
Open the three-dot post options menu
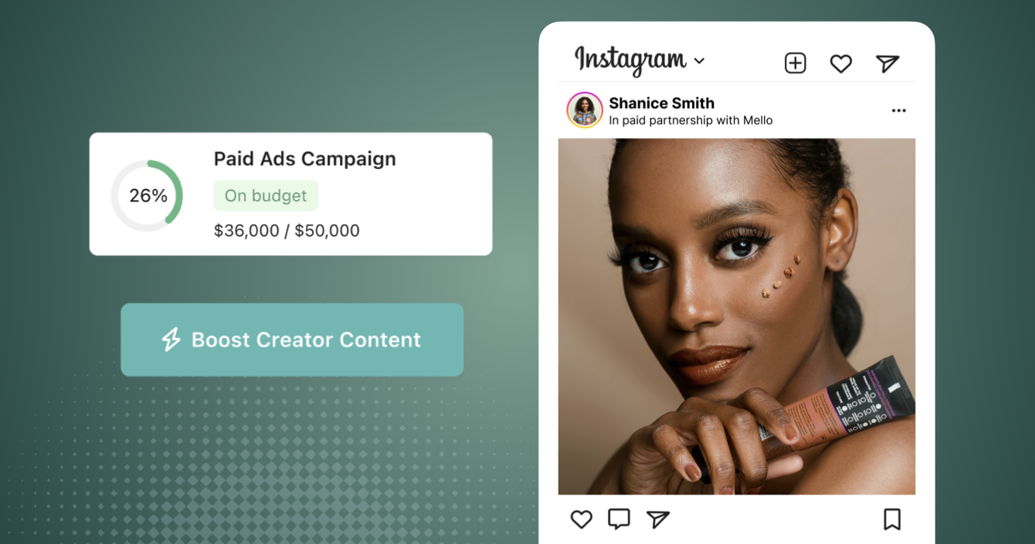(x=898, y=111)
